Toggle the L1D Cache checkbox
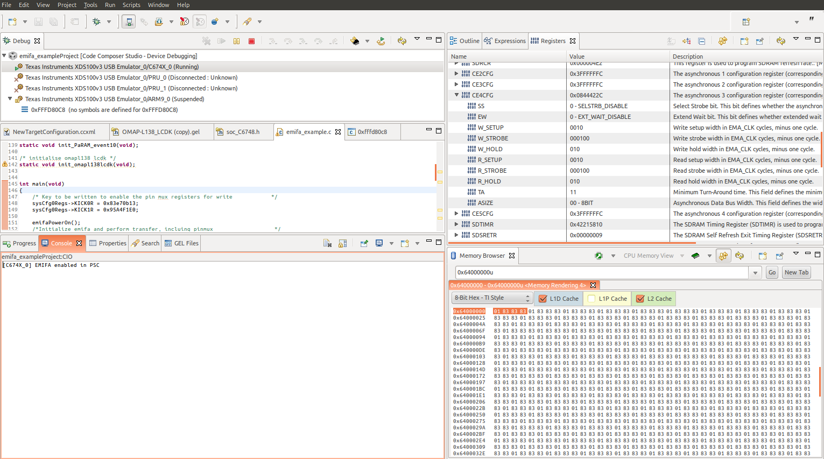Image resolution: width=824 pixels, height=459 pixels. (543, 299)
